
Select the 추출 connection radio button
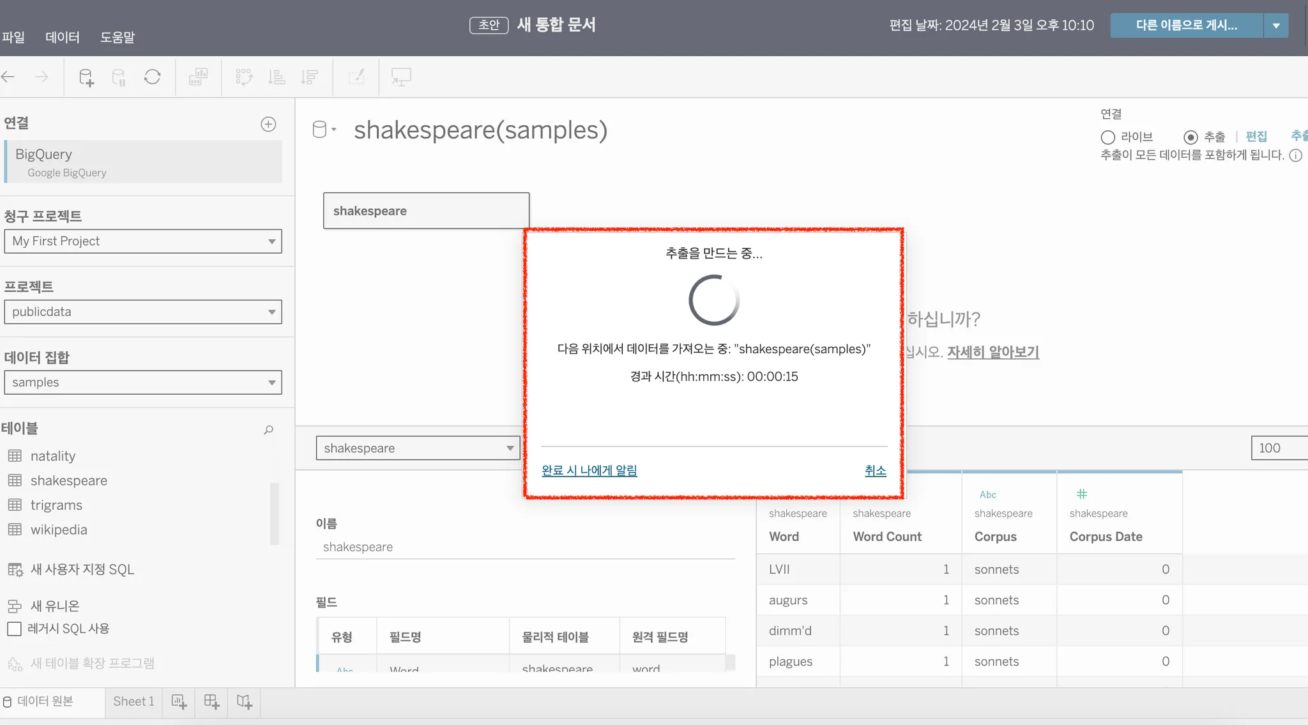coord(1190,137)
